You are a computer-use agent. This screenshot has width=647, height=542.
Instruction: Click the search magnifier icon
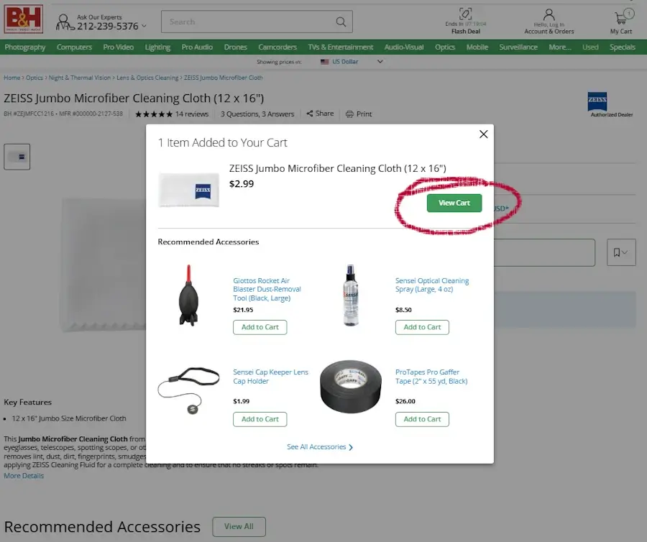pyautogui.click(x=341, y=22)
